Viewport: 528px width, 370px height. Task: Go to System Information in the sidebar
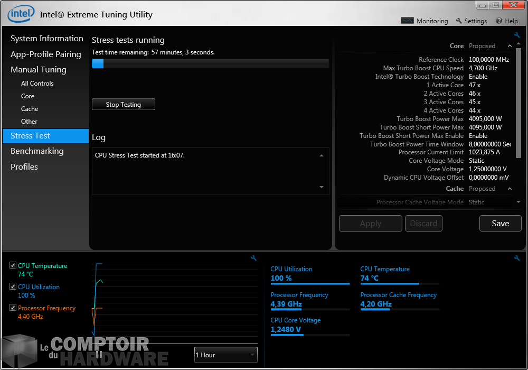[x=46, y=39]
